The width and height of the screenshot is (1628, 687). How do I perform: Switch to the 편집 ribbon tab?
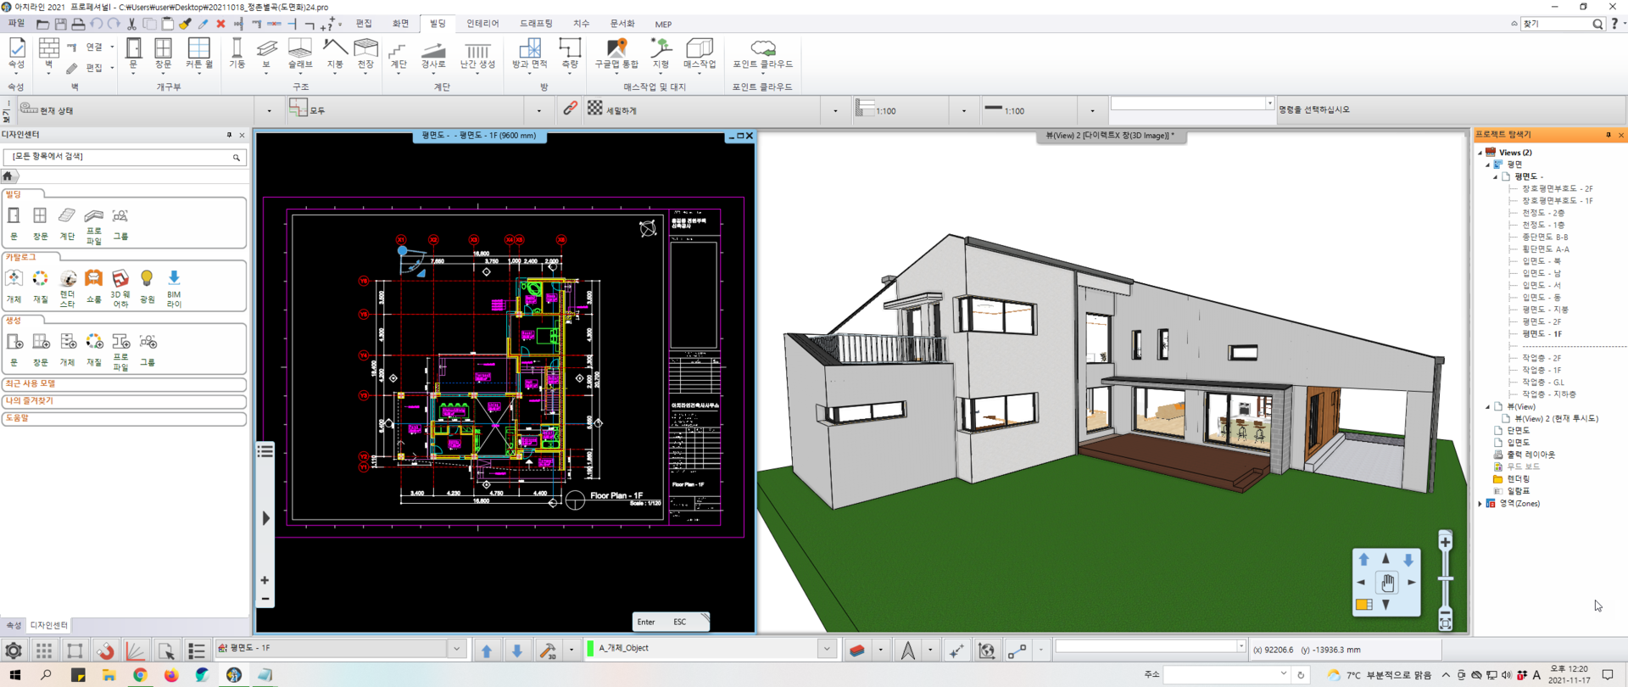coord(364,24)
